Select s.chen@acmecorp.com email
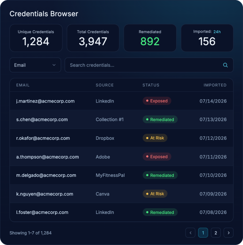243x245 pixels. click(42, 119)
